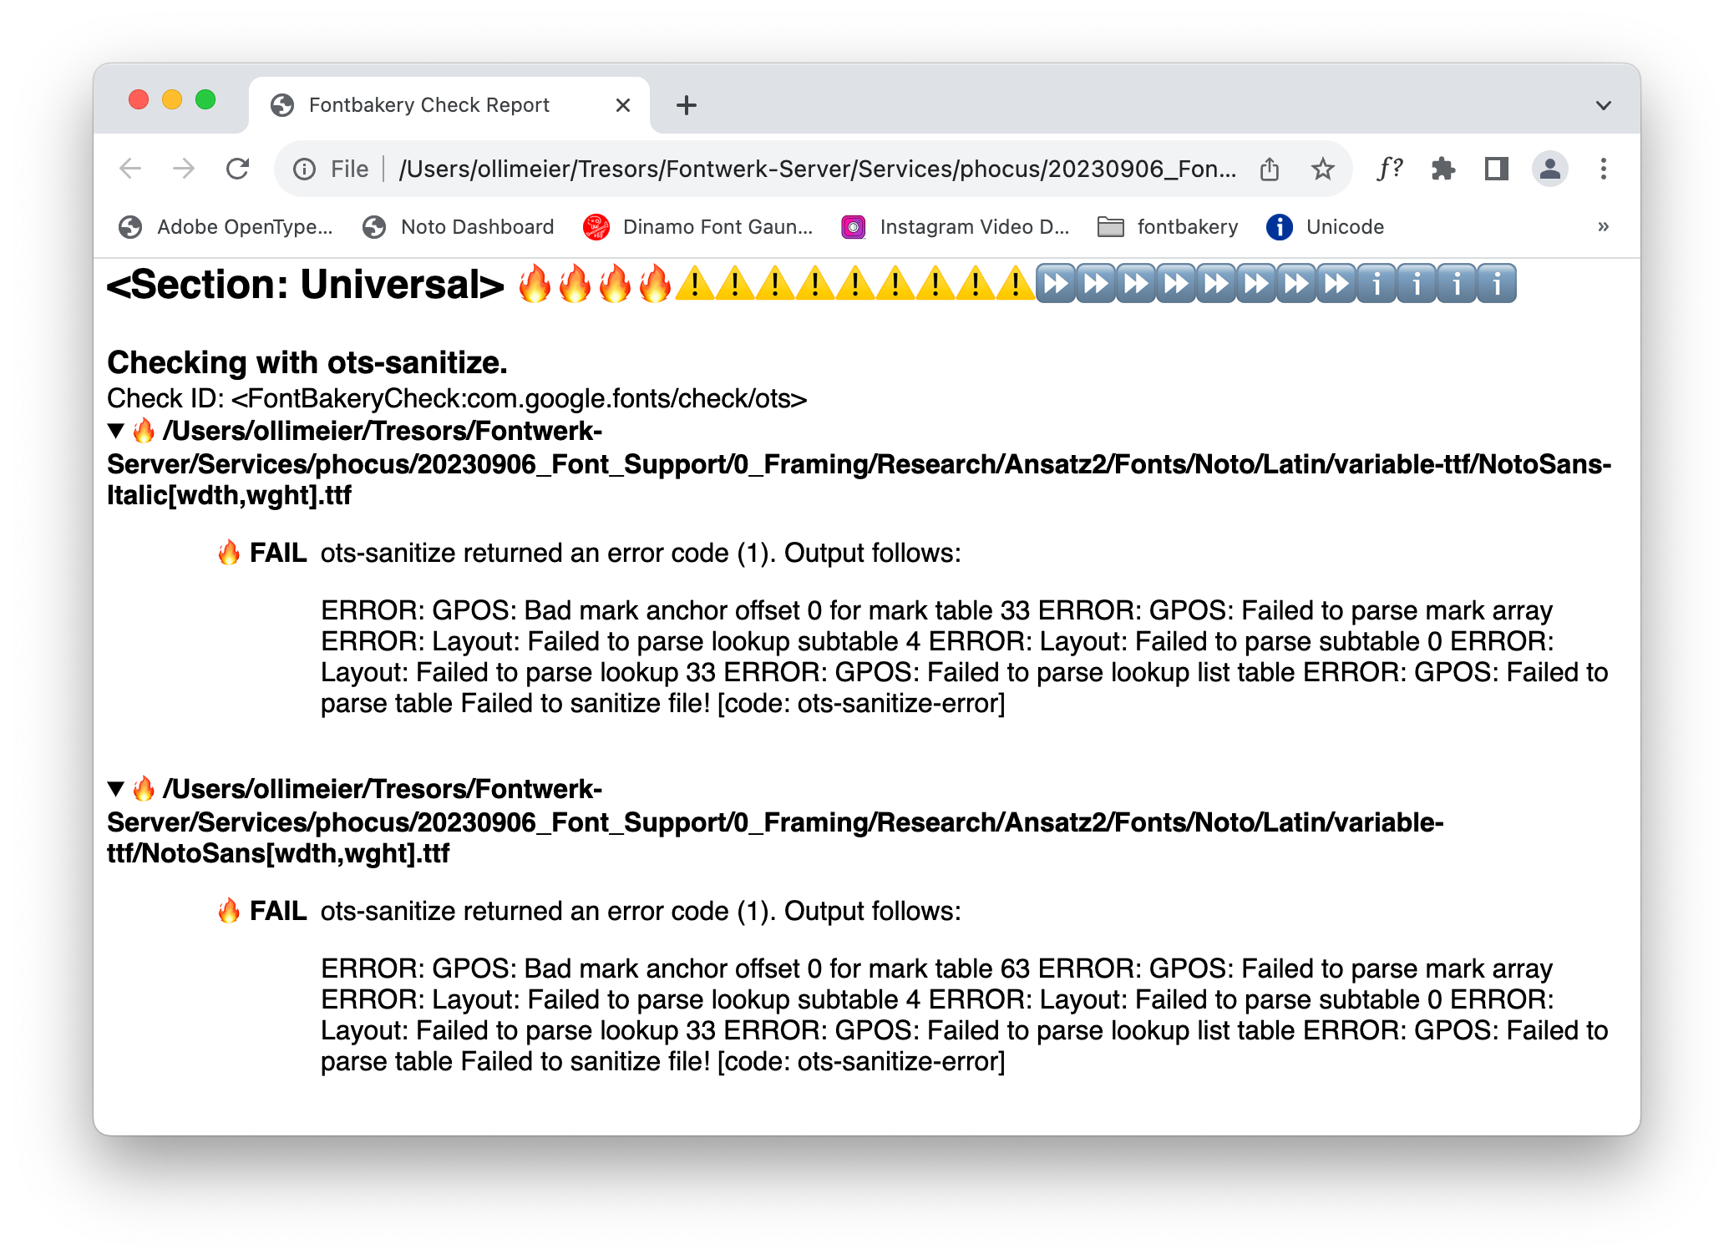Select the address bar URL
The width and height of the screenshot is (1734, 1259).
[x=819, y=169]
